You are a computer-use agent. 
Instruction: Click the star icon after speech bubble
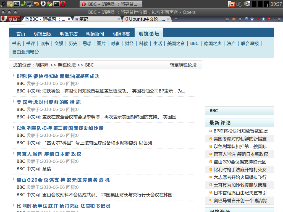[x=252, y=19]
